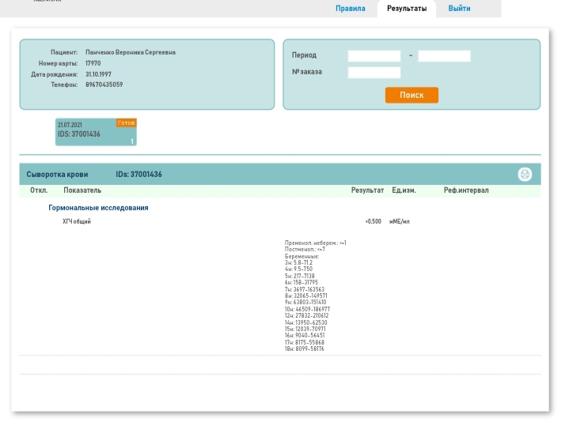
Task: Click the Реф.интервал column header
Action: (x=466, y=190)
